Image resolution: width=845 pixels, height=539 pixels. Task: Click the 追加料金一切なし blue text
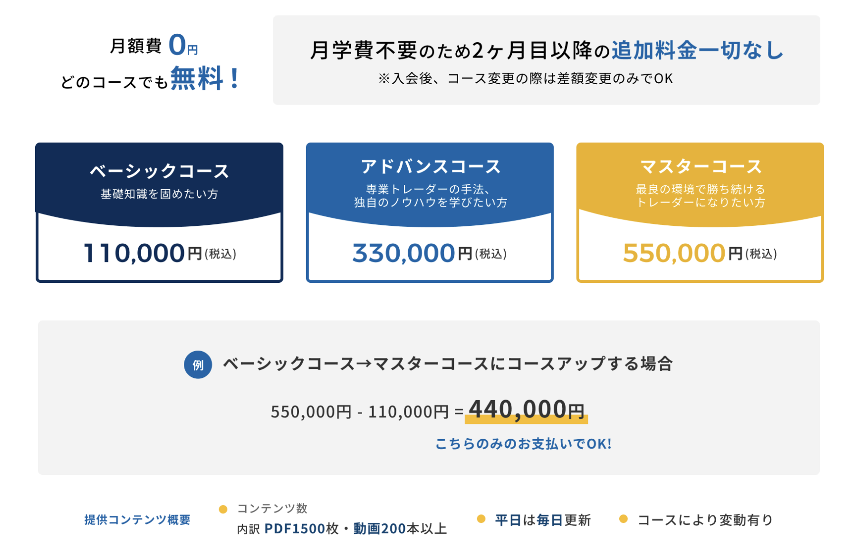point(697,50)
